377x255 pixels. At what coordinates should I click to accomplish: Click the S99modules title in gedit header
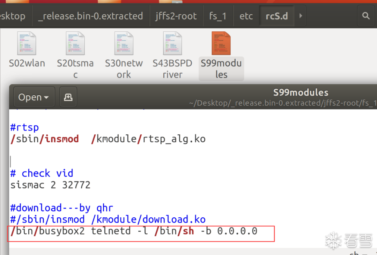click(x=301, y=92)
